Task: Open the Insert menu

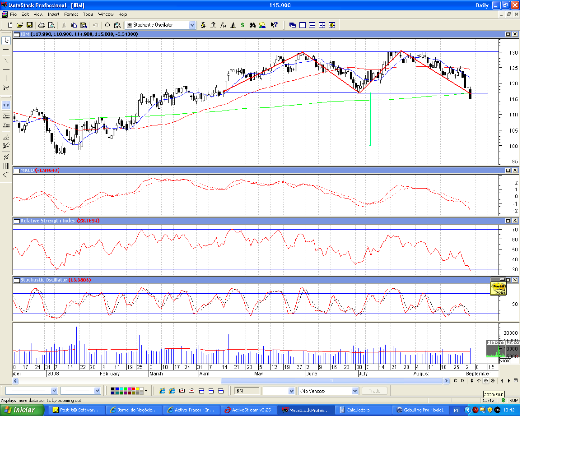Action: 53,14
